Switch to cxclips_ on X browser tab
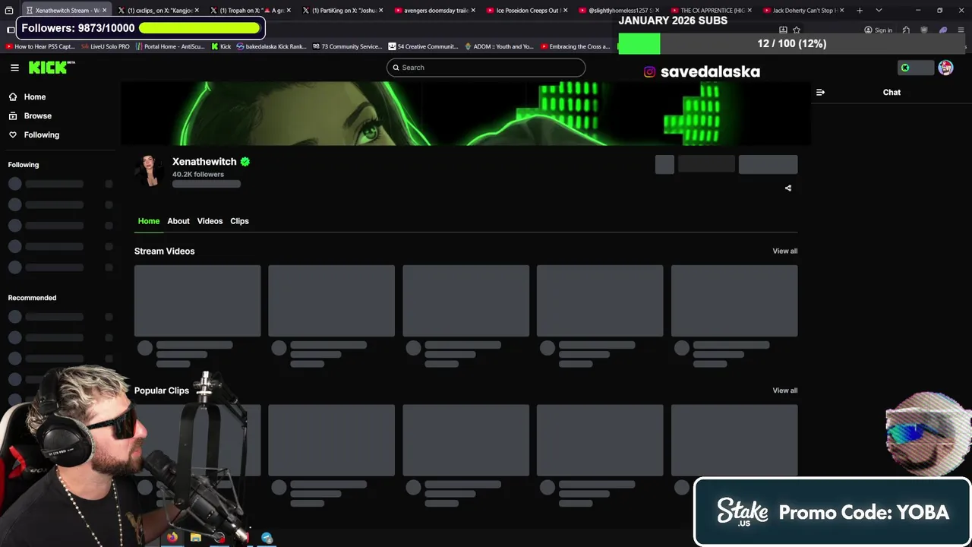The height and width of the screenshot is (547, 972). (158, 11)
